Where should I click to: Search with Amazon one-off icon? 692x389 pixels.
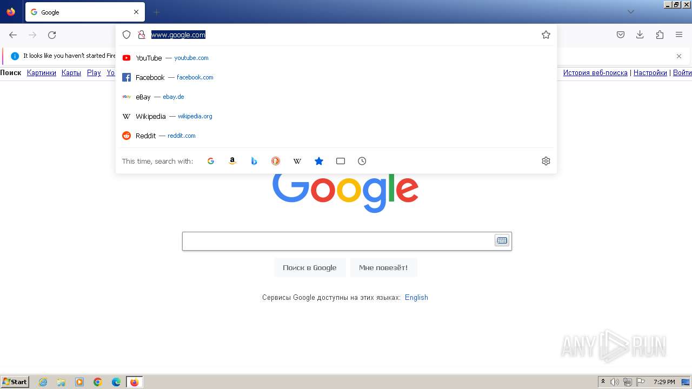232,161
